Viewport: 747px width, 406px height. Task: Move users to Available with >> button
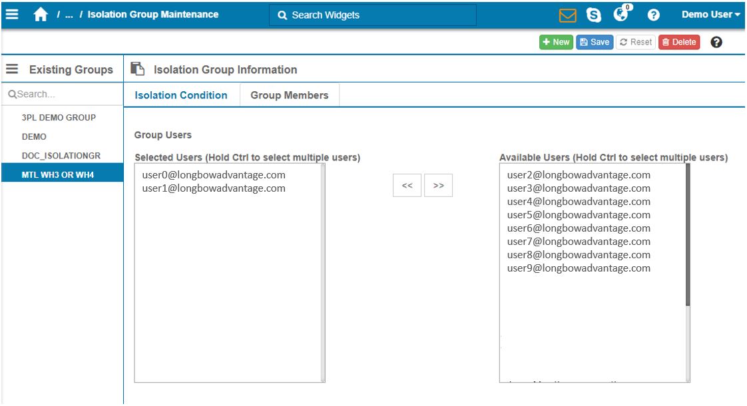click(438, 186)
